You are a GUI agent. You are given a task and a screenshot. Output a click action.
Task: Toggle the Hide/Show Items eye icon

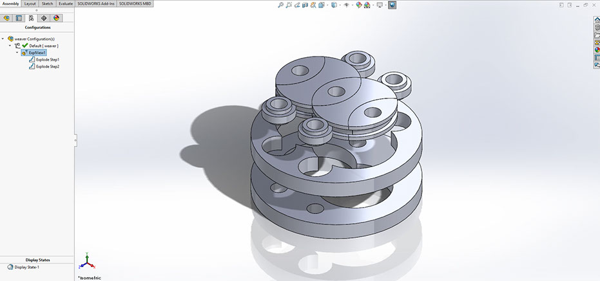pos(346,5)
